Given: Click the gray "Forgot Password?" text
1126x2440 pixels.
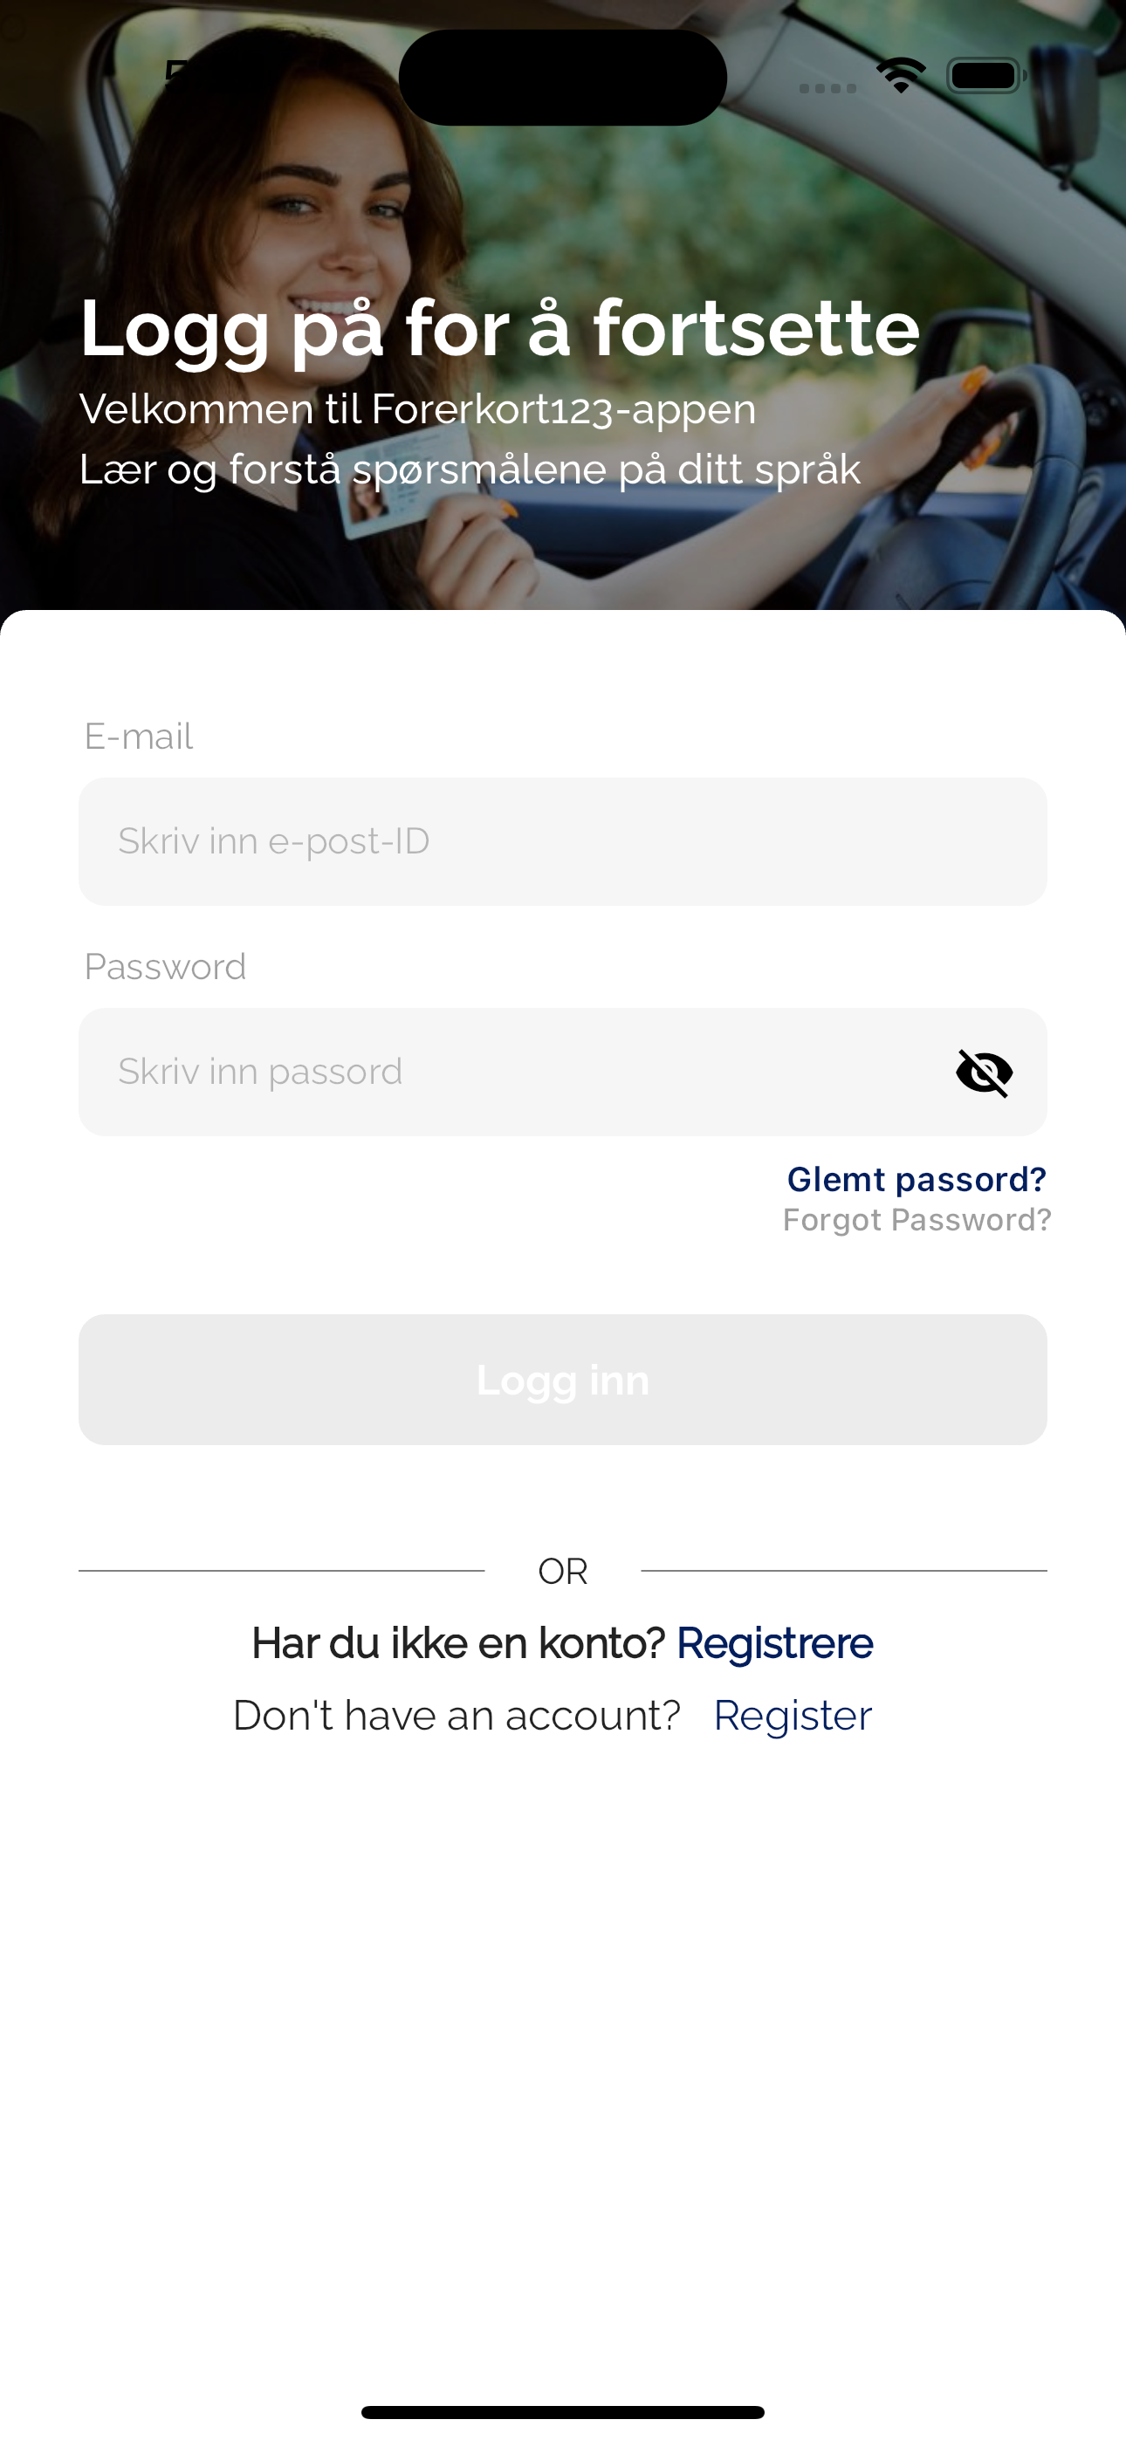Looking at the screenshot, I should tap(917, 1220).
